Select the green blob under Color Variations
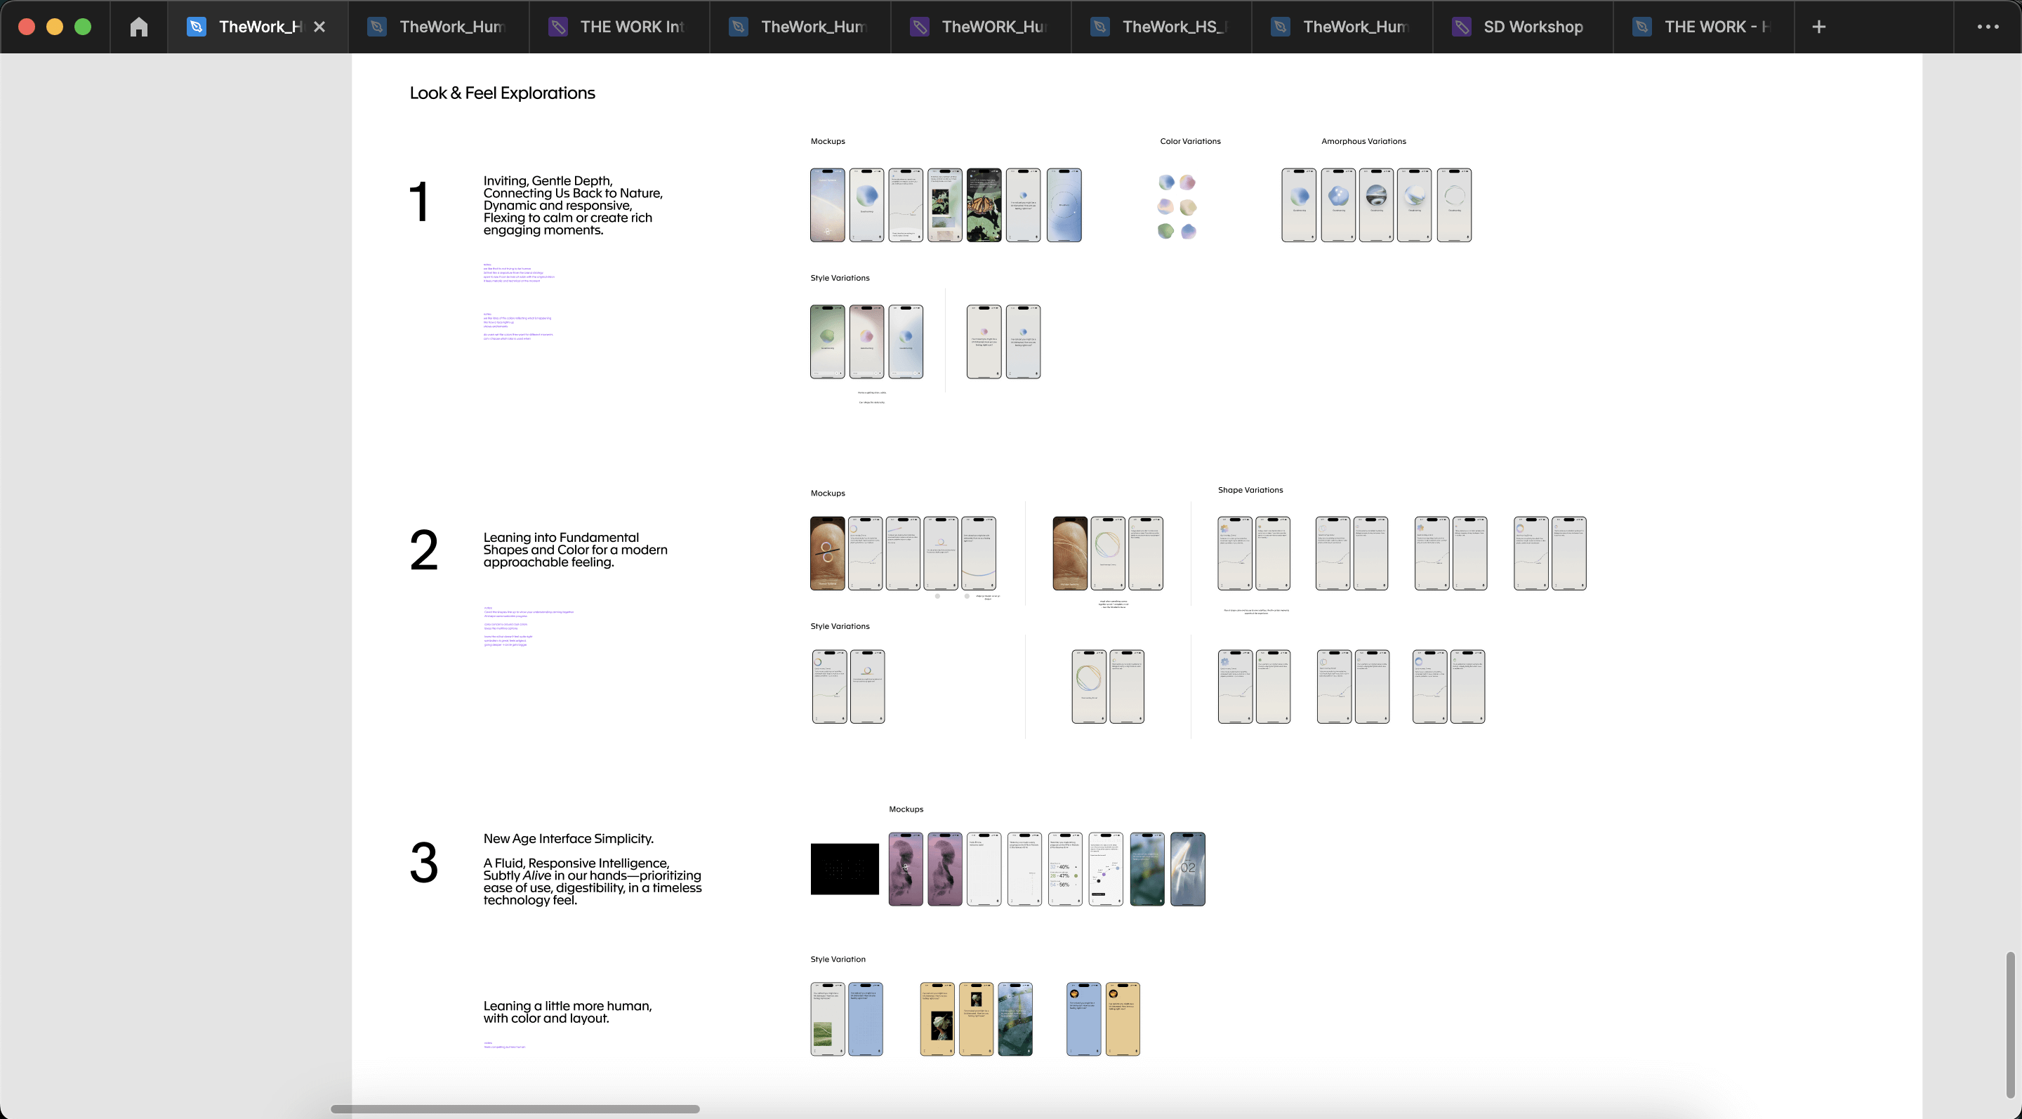Screen dimensions: 2022x1119 click(x=1165, y=231)
